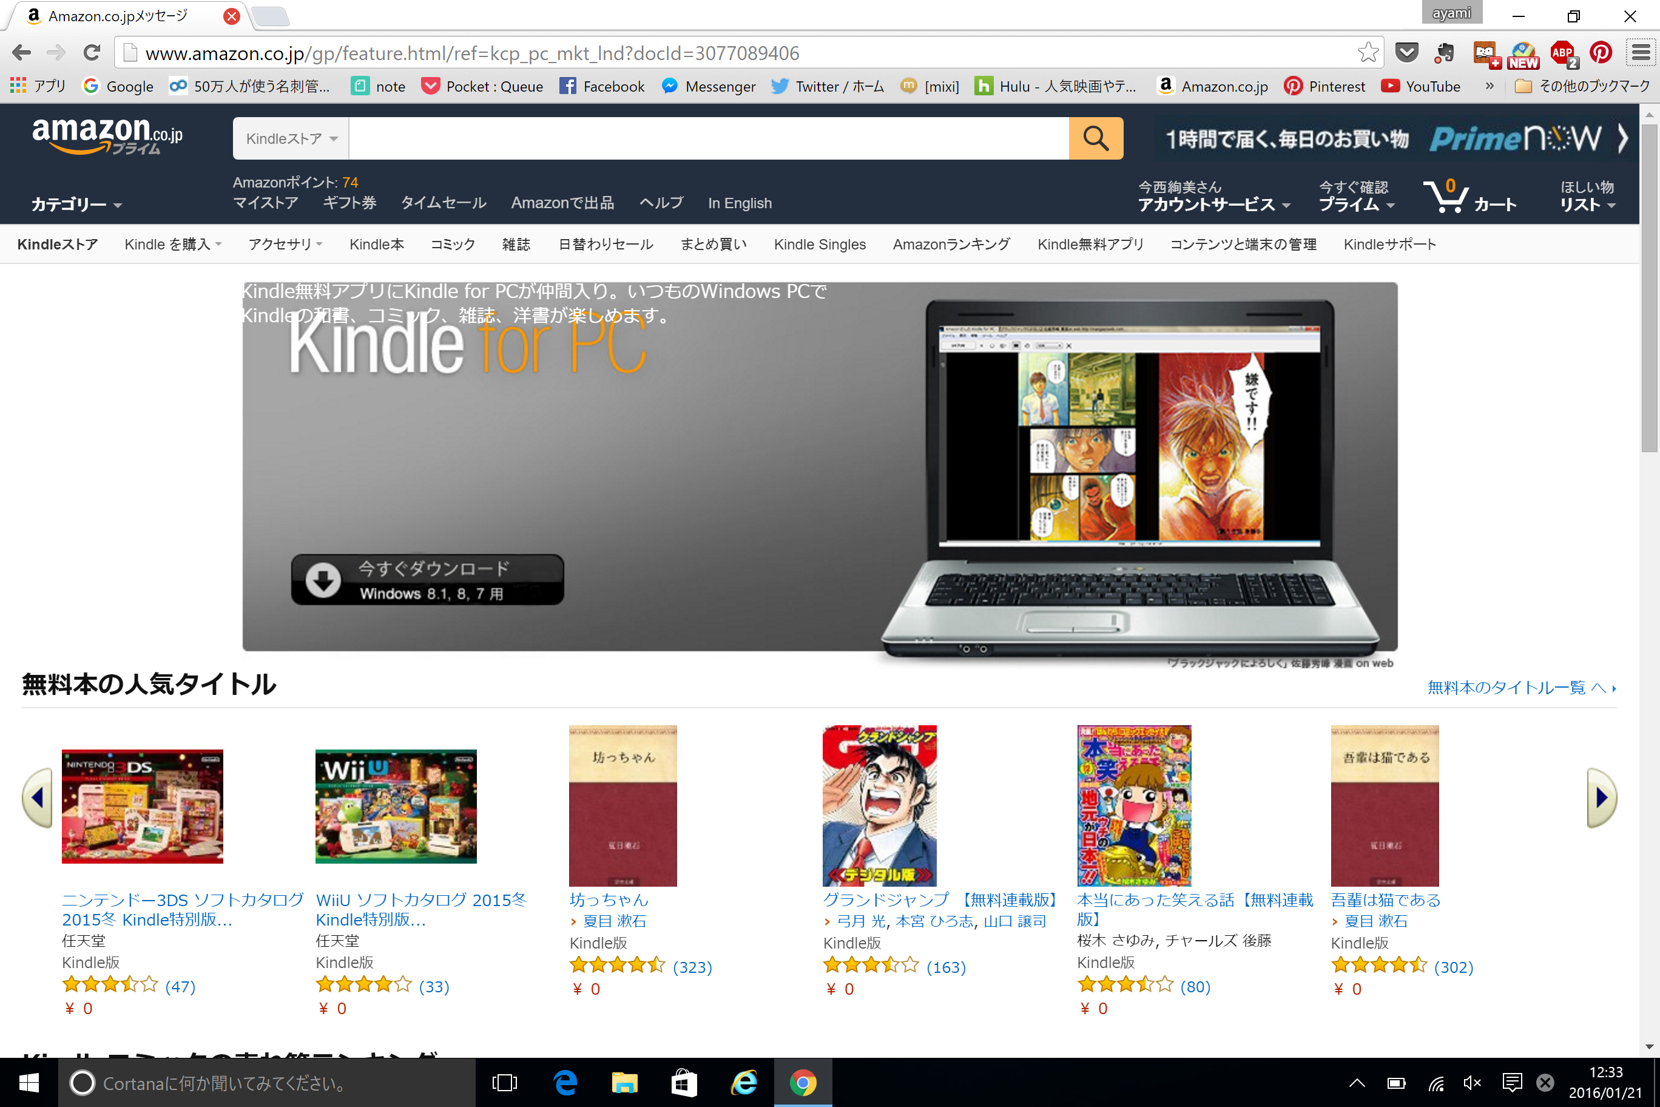Open the Pocket extension icon
Viewport: 1660px width, 1107px height.
click(x=1406, y=52)
